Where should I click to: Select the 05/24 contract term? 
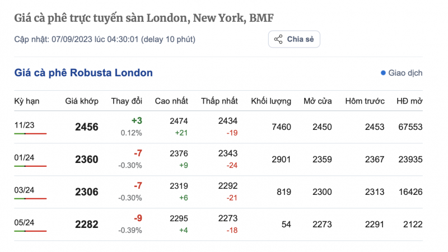click(x=24, y=222)
